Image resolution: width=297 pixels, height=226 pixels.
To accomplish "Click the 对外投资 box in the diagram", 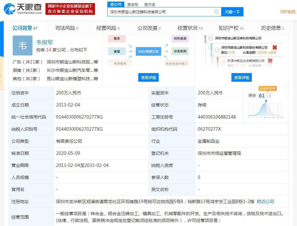I will tap(180, 38).
